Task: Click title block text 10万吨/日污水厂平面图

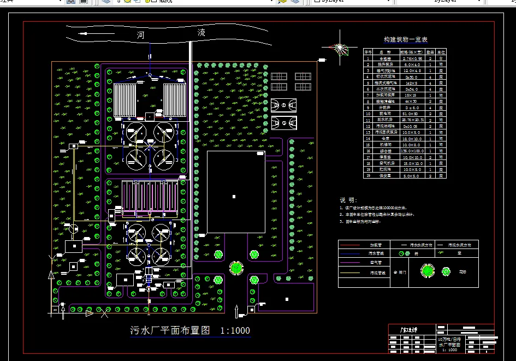Action: coord(450,342)
